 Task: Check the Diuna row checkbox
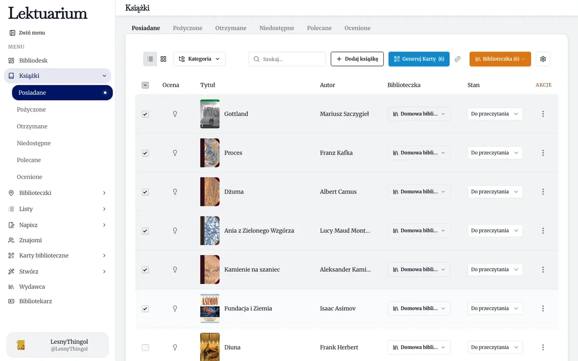click(145, 348)
